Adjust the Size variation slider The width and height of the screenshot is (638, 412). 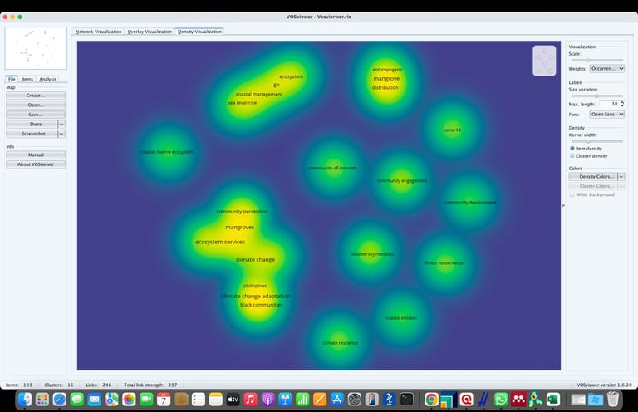(x=596, y=96)
